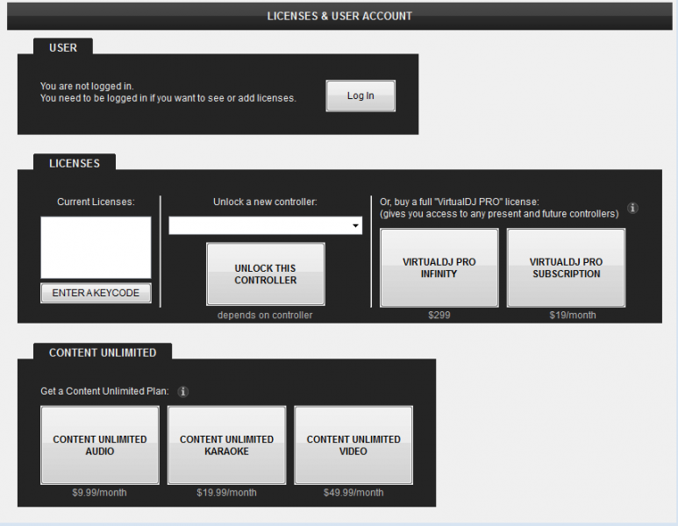This screenshot has width=678, height=526.
Task: Click 'Current Licenses:' label
Action: (x=96, y=202)
